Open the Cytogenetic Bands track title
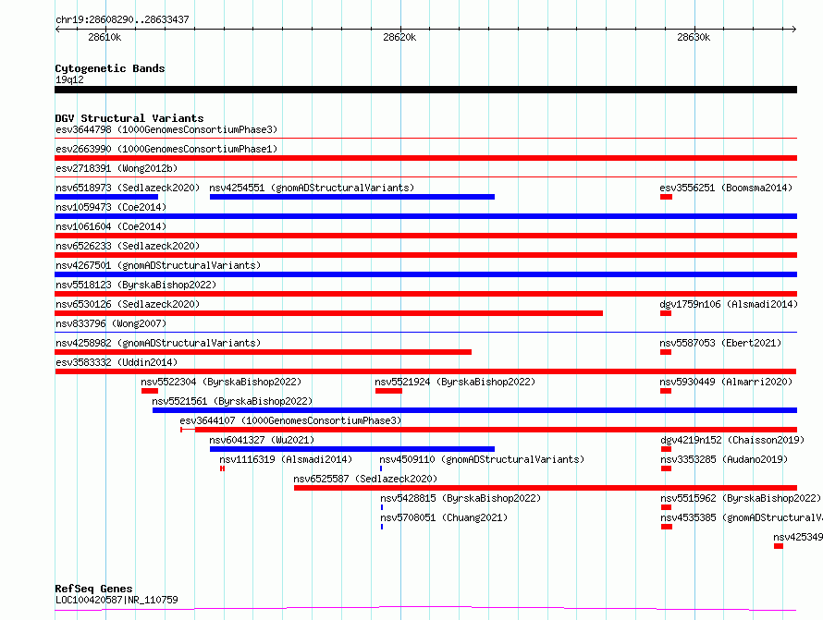Viewport: 823px width, 620px height. pyautogui.click(x=110, y=68)
